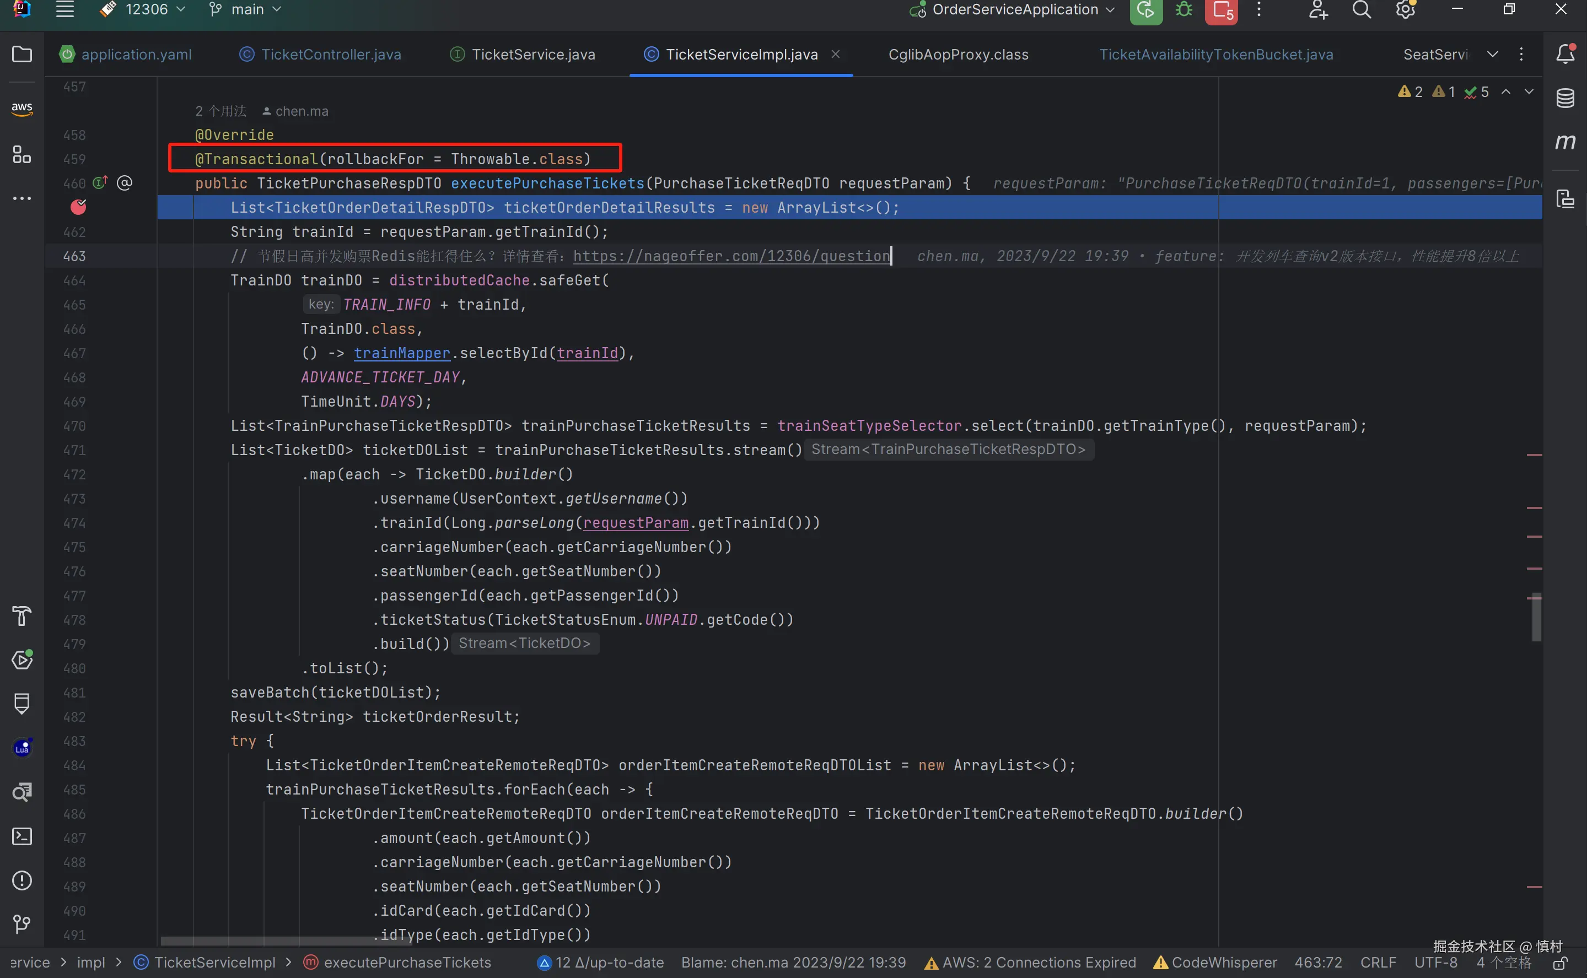This screenshot has height=978, width=1587.
Task: Open the Maven tool window
Action: (1565, 142)
